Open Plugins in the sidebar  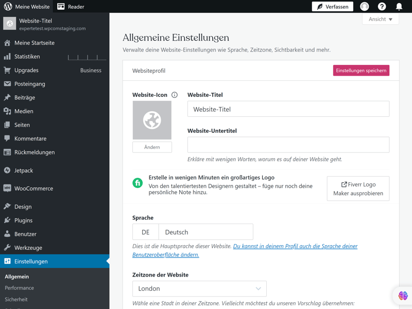23,220
